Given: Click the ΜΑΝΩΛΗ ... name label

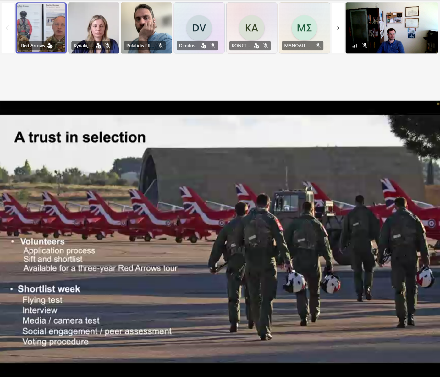Looking at the screenshot, I should point(297,46).
